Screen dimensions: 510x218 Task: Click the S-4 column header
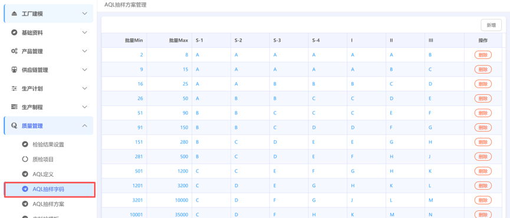click(x=328, y=41)
